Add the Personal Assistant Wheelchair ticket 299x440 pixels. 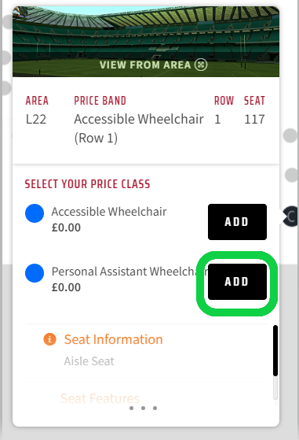pos(237,282)
